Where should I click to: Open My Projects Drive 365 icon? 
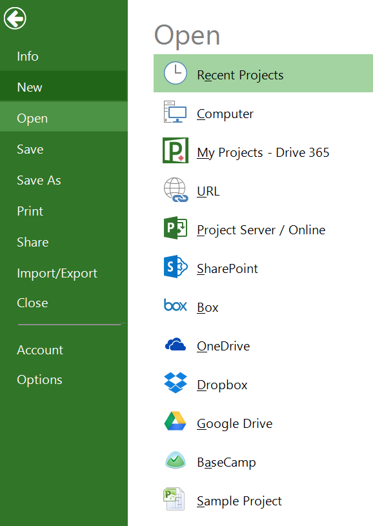click(175, 150)
